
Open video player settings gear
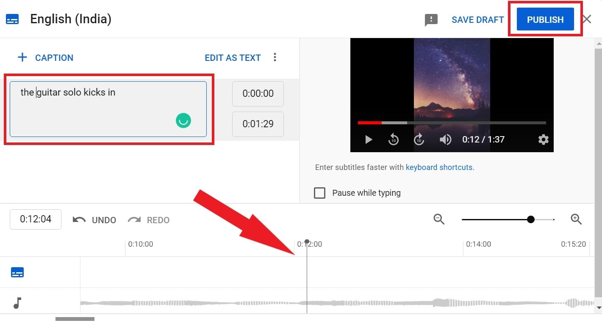(544, 140)
